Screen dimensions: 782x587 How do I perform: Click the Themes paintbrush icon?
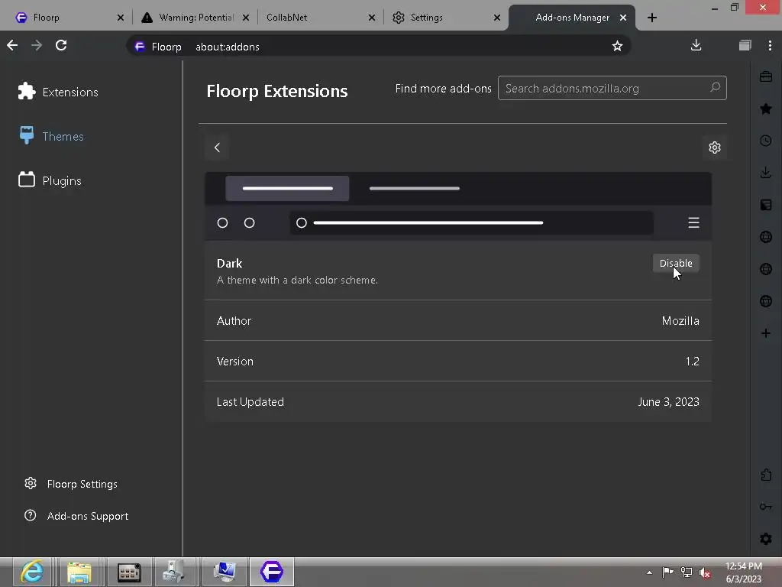[27, 135]
